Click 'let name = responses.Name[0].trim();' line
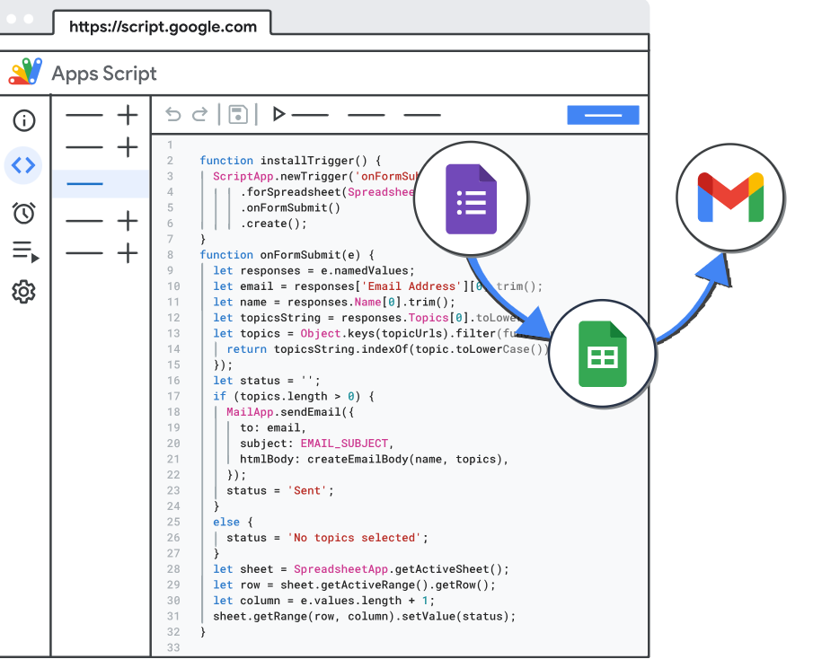This screenshot has height=668, width=813. pyautogui.click(x=334, y=303)
